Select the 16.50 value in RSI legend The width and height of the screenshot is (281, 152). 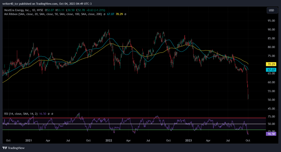(x=43, y=114)
